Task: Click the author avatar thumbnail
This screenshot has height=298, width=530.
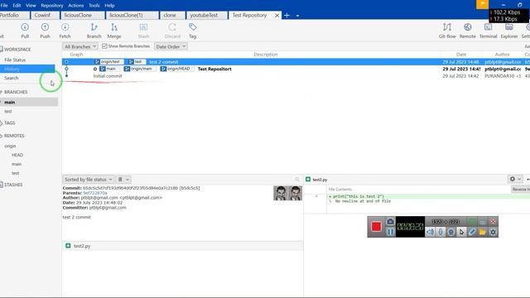Action: 287,193
